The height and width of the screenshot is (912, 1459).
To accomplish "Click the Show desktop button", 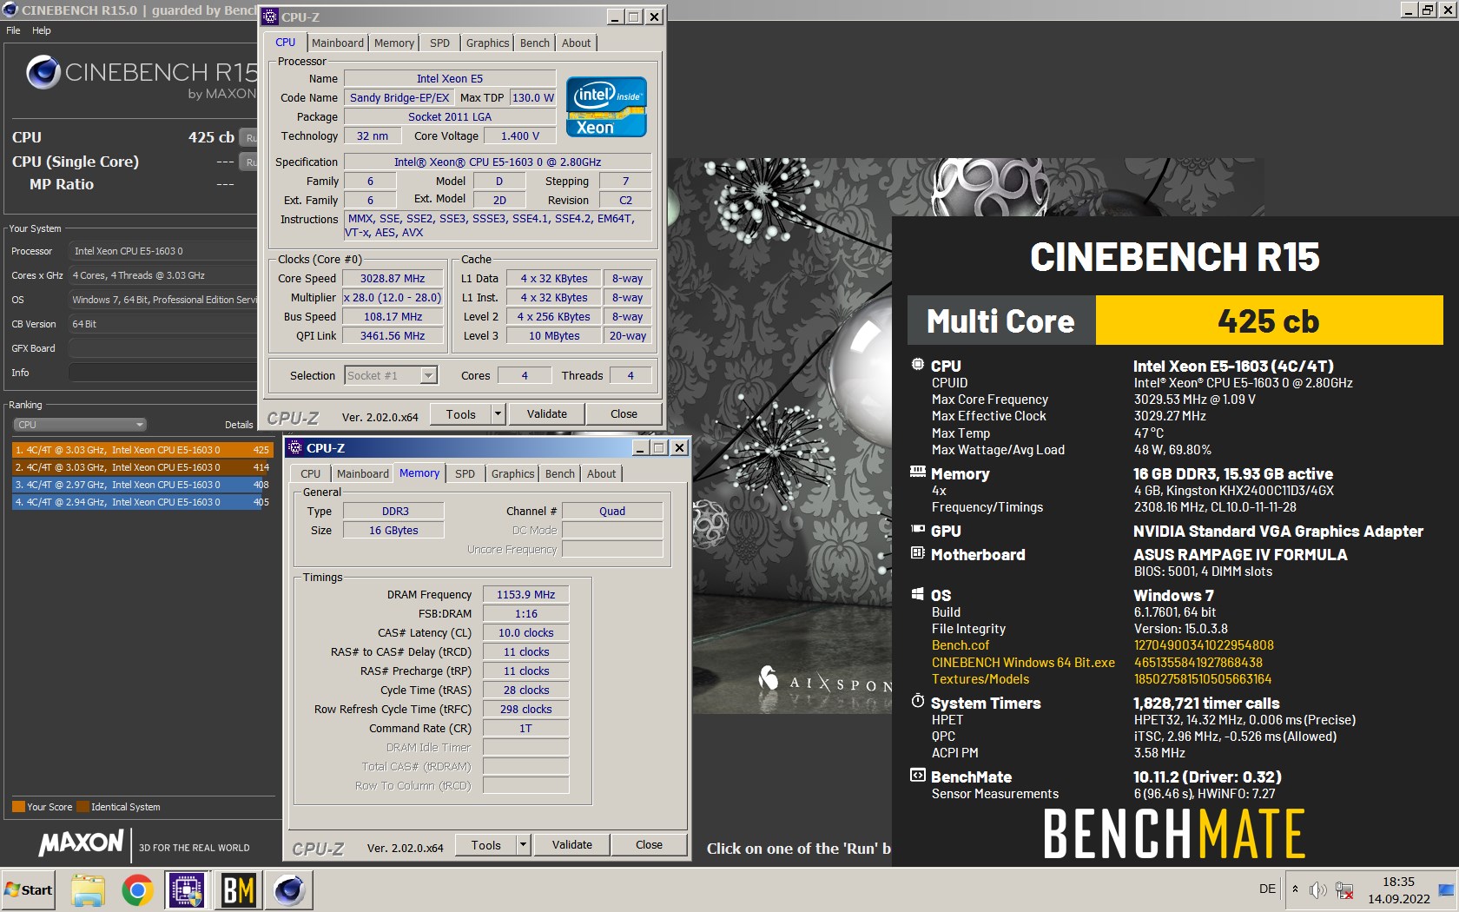I will 1447,889.
